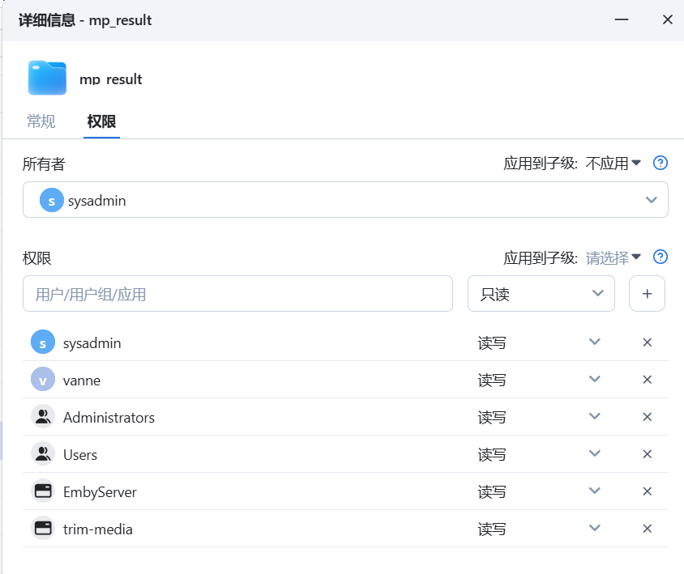Select the 权限 tab
Image resolution: width=684 pixels, height=574 pixels.
point(101,121)
